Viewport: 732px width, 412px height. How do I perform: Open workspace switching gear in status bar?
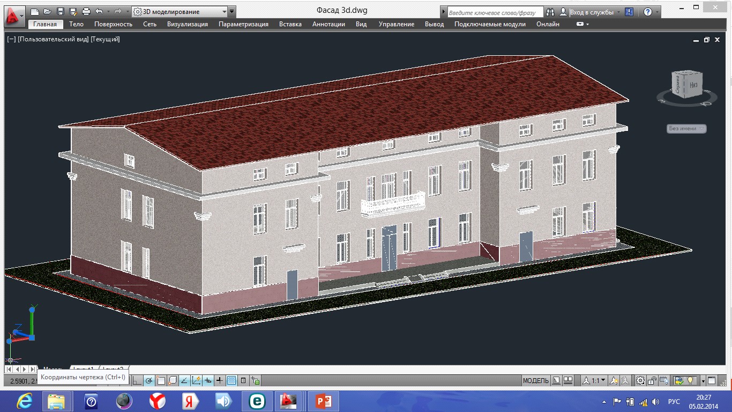tap(640, 381)
